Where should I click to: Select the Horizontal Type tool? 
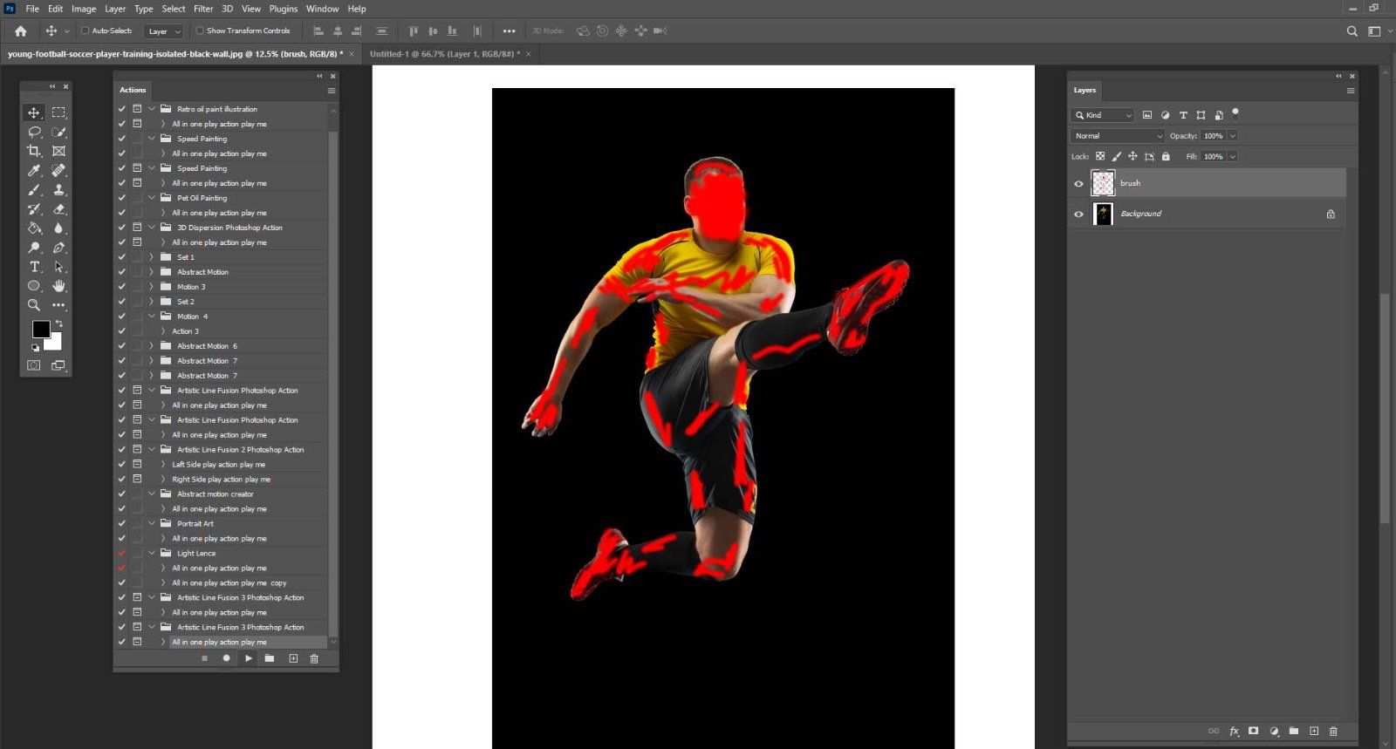click(x=34, y=267)
